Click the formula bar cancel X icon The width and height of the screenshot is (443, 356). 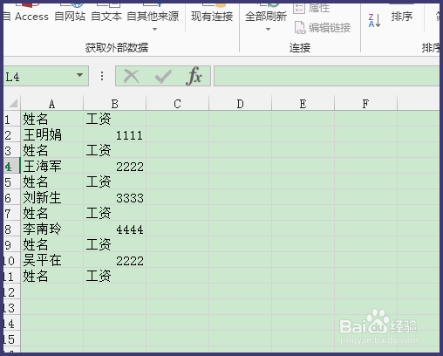point(131,76)
